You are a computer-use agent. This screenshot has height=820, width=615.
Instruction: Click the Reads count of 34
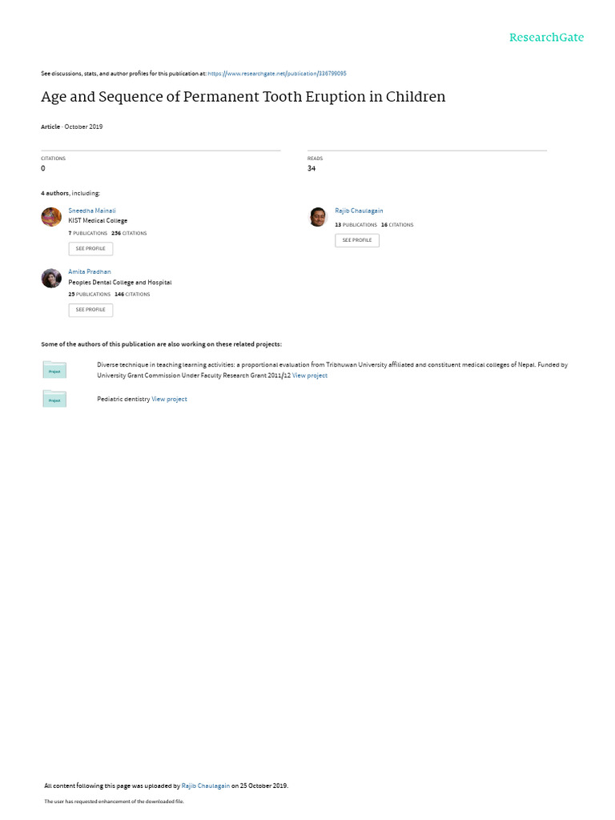312,168
